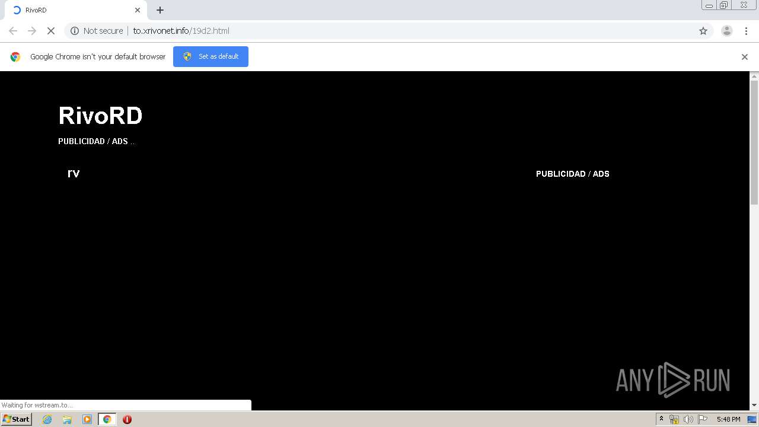Open the network tray icon

coord(674,419)
